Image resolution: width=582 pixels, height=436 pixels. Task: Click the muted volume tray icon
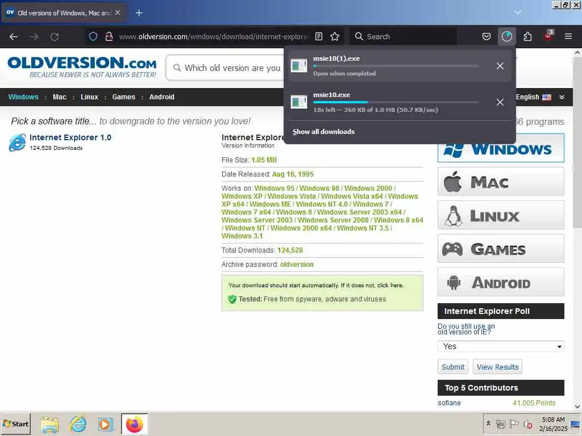pyautogui.click(x=527, y=424)
